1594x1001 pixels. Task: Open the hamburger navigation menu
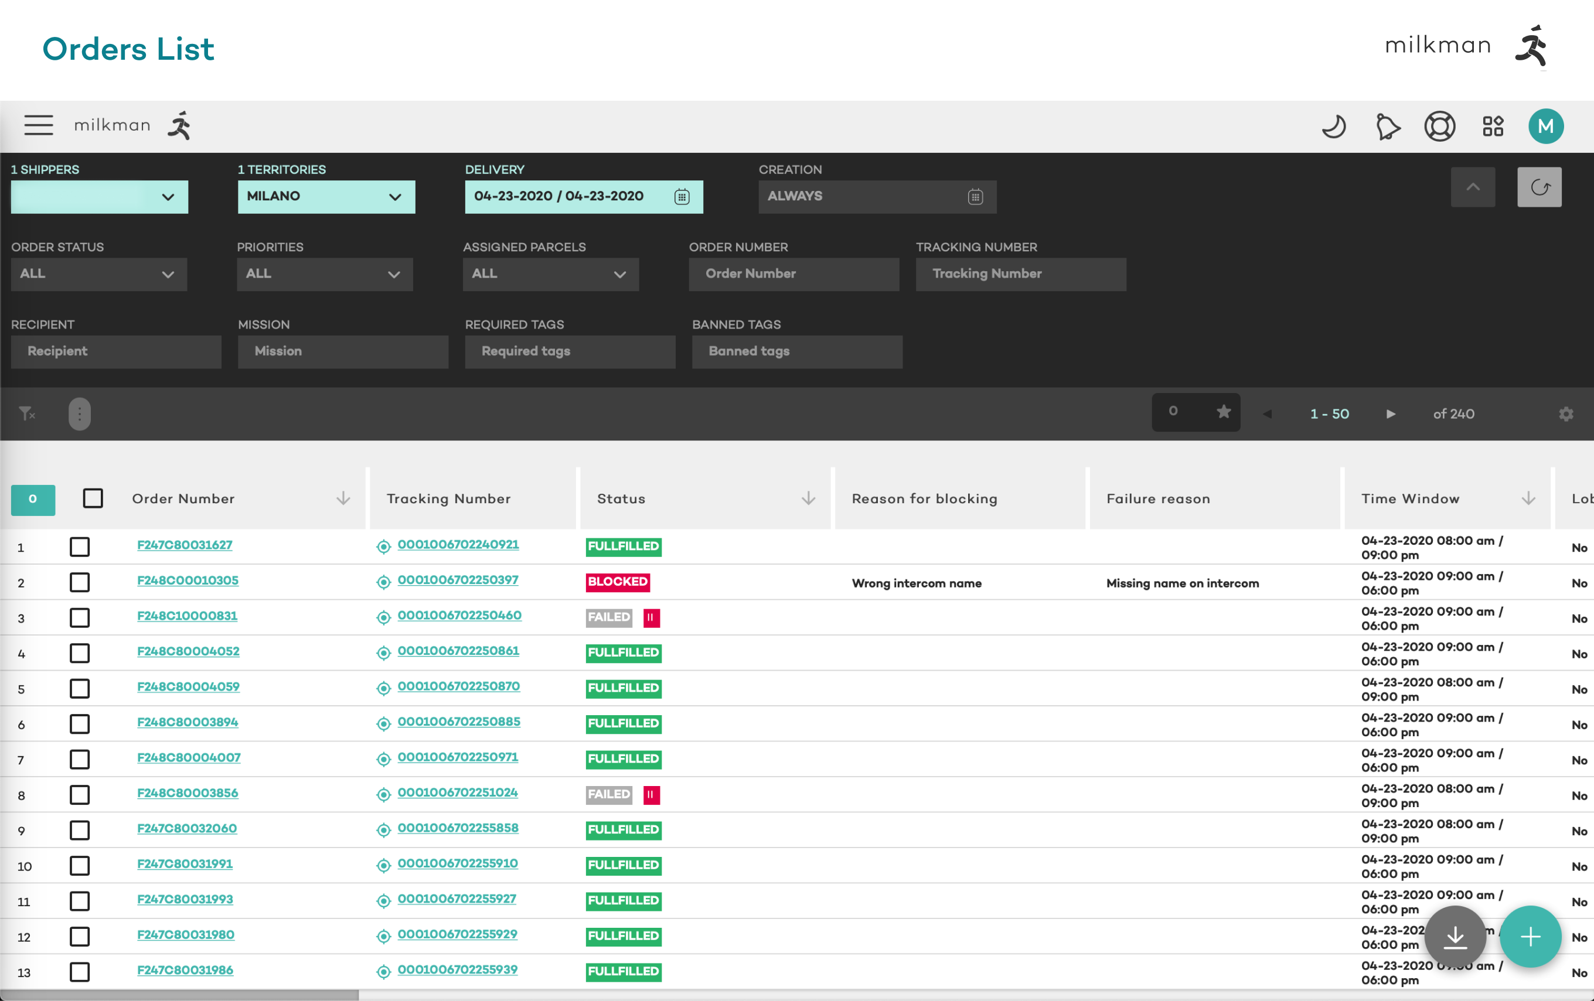39,125
